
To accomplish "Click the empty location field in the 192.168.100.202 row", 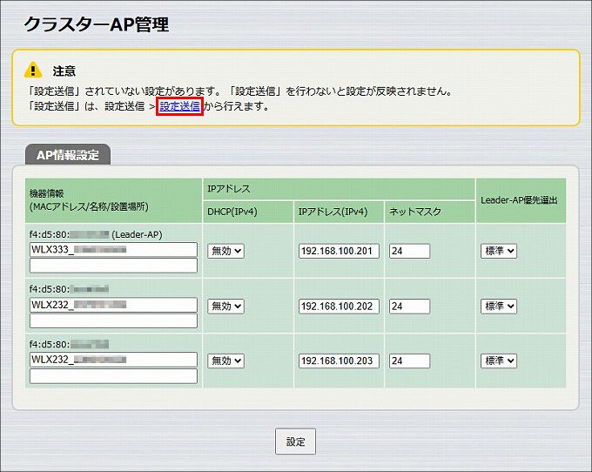I will 113,321.
